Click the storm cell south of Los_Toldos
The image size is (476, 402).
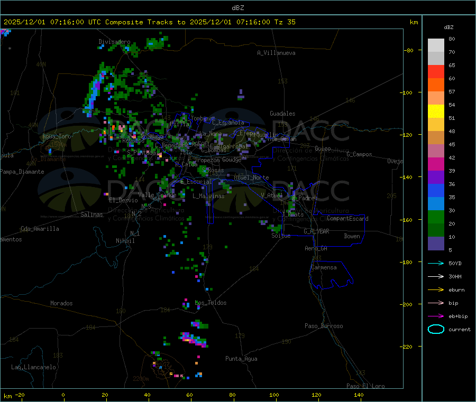[194, 340]
